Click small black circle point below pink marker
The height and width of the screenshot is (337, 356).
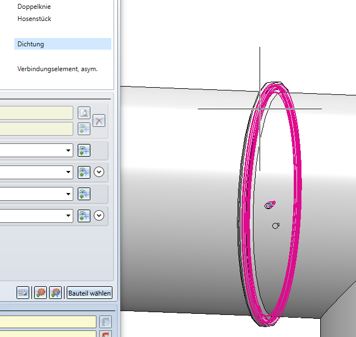click(x=276, y=226)
